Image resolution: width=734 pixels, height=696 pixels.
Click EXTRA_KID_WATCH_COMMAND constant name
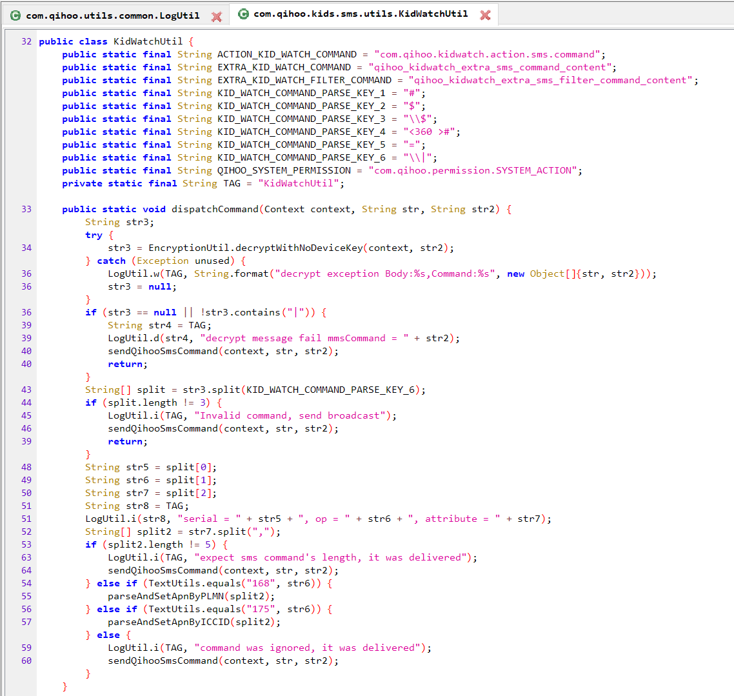point(284,67)
